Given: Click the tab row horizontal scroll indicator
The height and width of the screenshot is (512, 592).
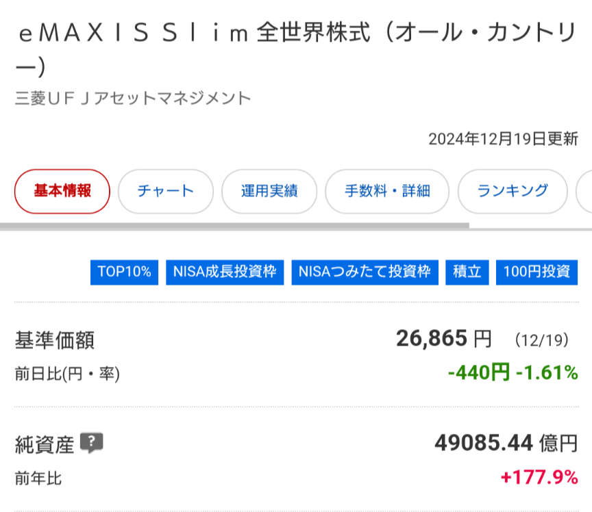Looking at the screenshot, I should click(x=234, y=225).
